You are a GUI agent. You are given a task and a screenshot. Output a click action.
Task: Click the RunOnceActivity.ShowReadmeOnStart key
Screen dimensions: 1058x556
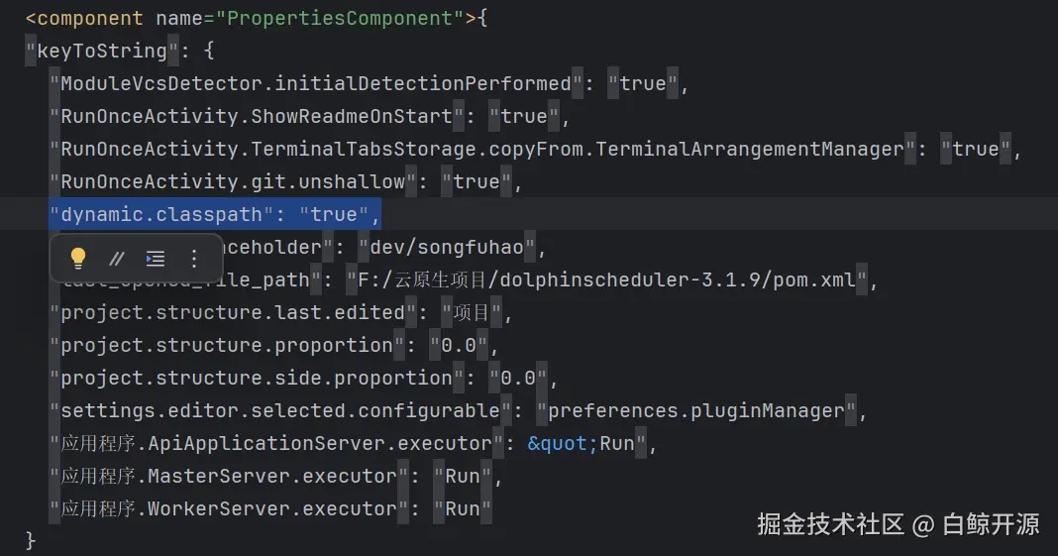pyautogui.click(x=256, y=116)
